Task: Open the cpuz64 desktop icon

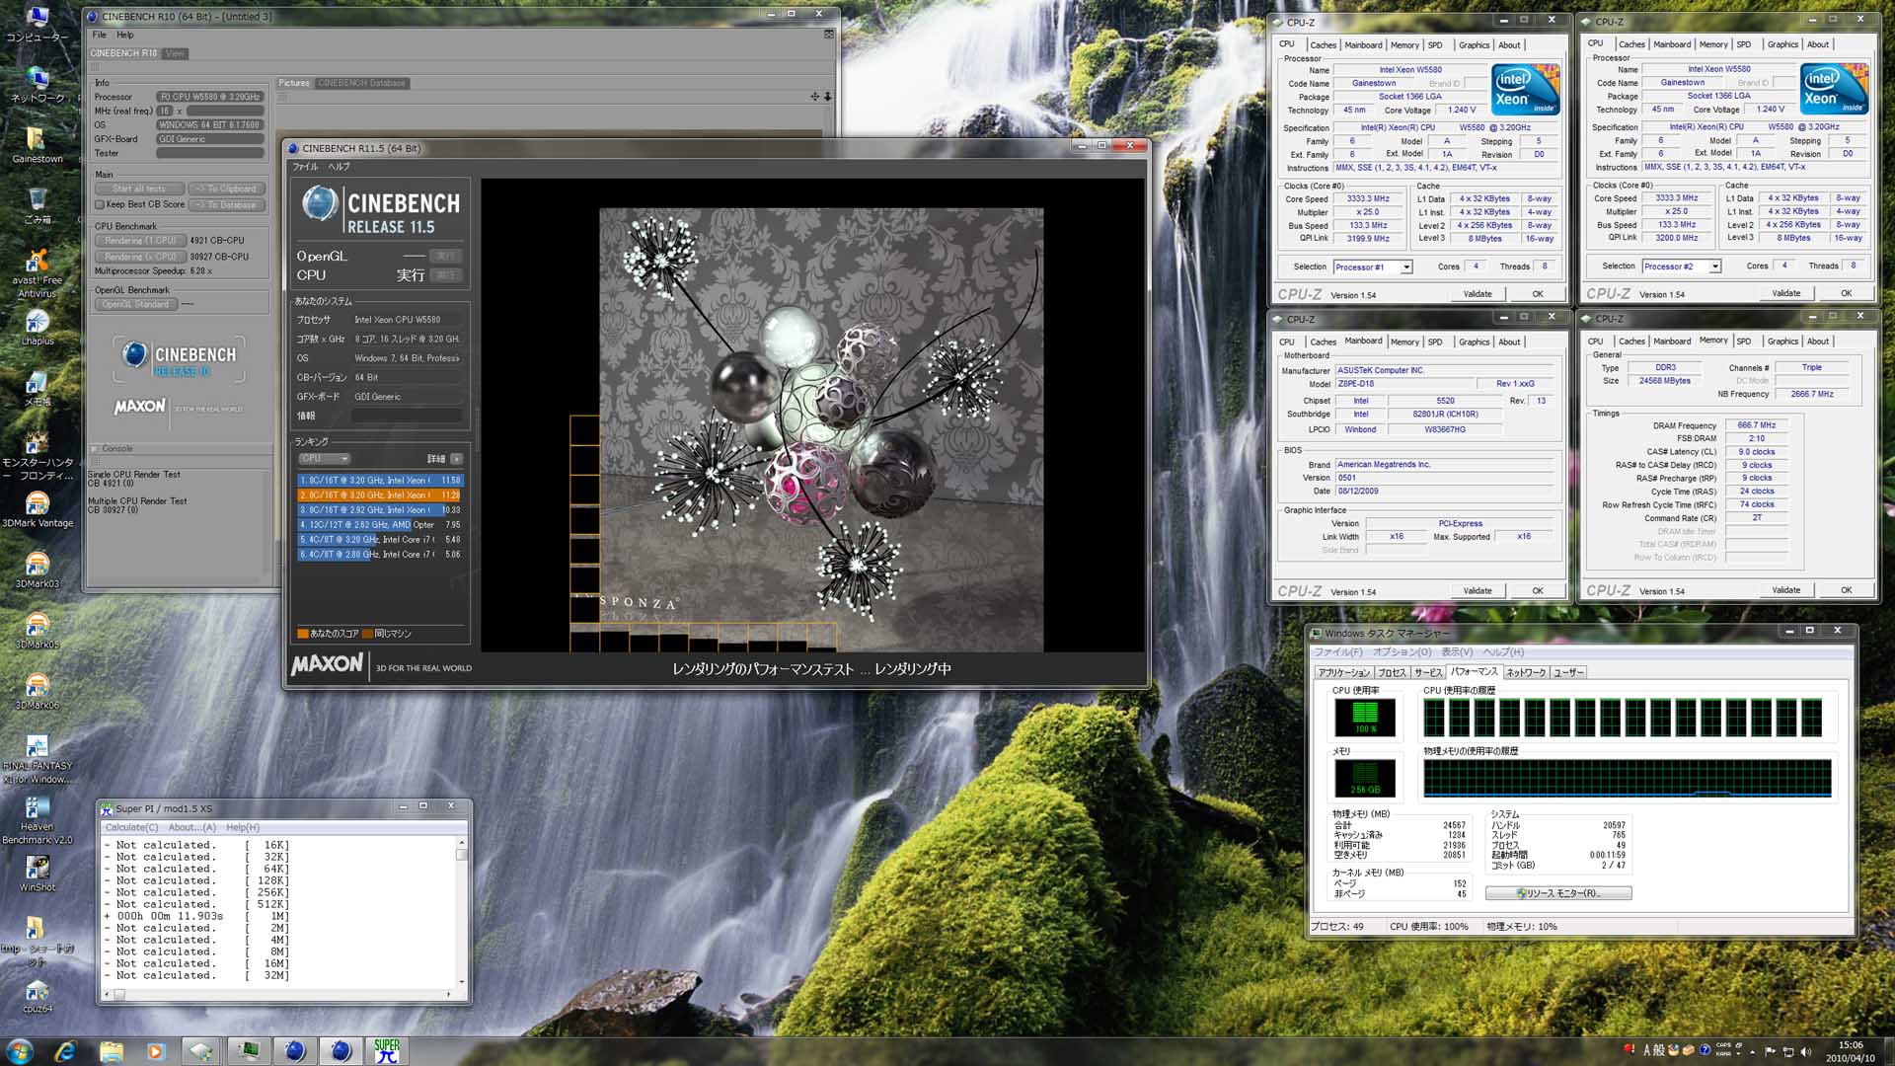Action: point(37,991)
